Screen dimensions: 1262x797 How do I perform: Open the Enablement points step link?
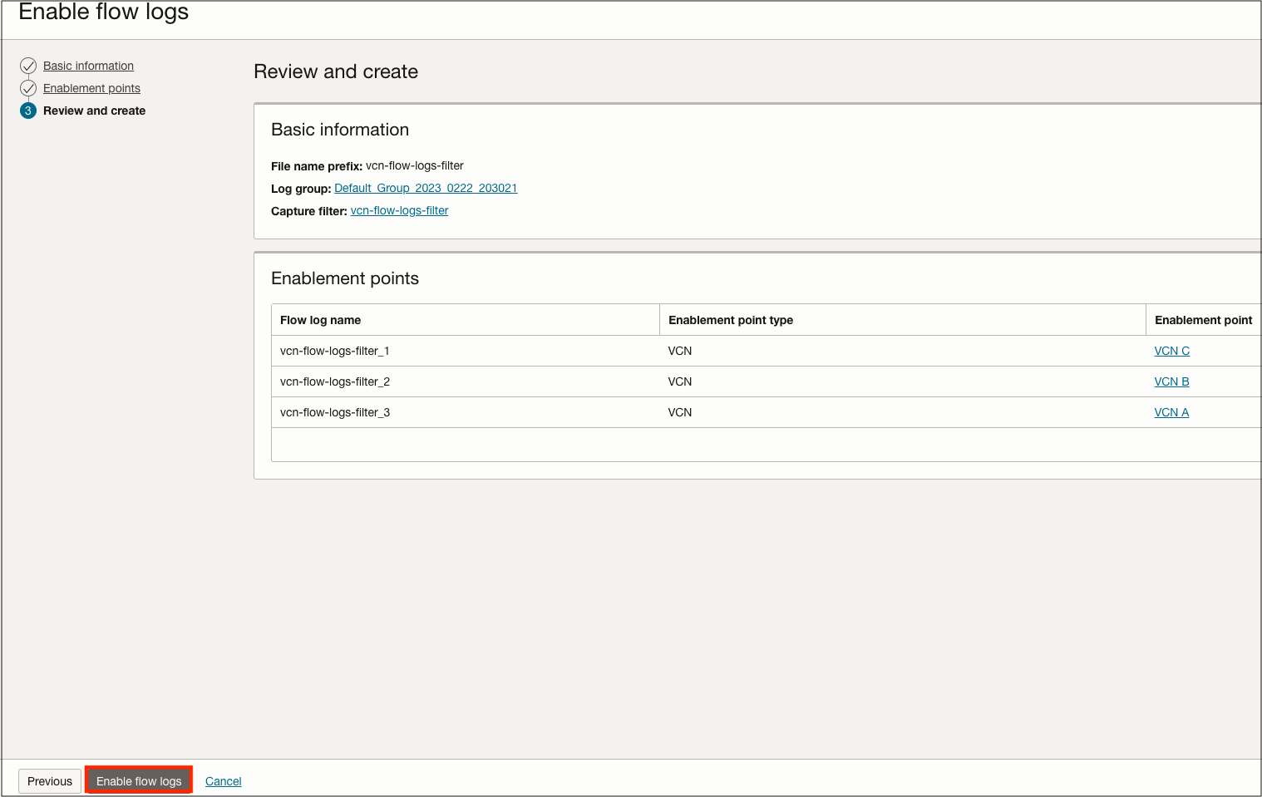(91, 88)
